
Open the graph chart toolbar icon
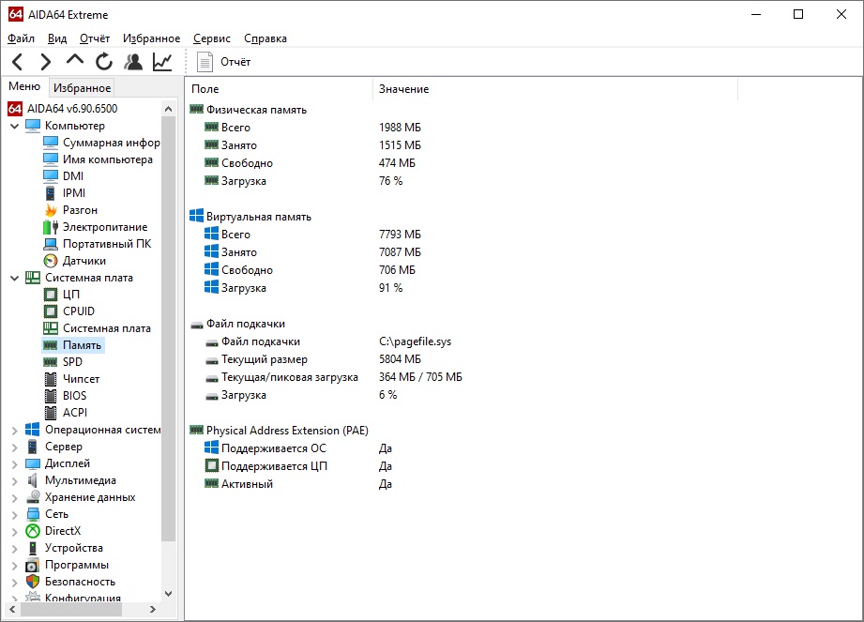click(162, 62)
